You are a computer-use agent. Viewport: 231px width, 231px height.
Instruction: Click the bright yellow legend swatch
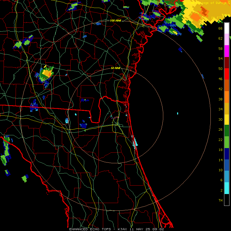(227, 120)
